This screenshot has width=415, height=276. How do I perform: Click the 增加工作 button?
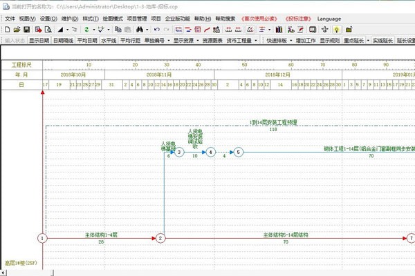click(306, 41)
